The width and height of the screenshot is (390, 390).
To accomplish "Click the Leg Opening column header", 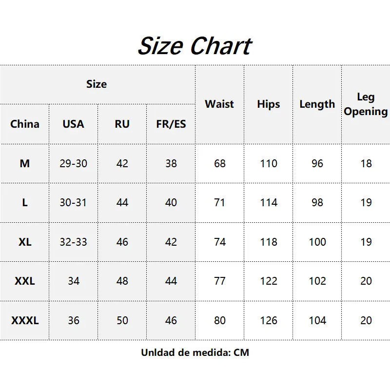I will point(366,104).
